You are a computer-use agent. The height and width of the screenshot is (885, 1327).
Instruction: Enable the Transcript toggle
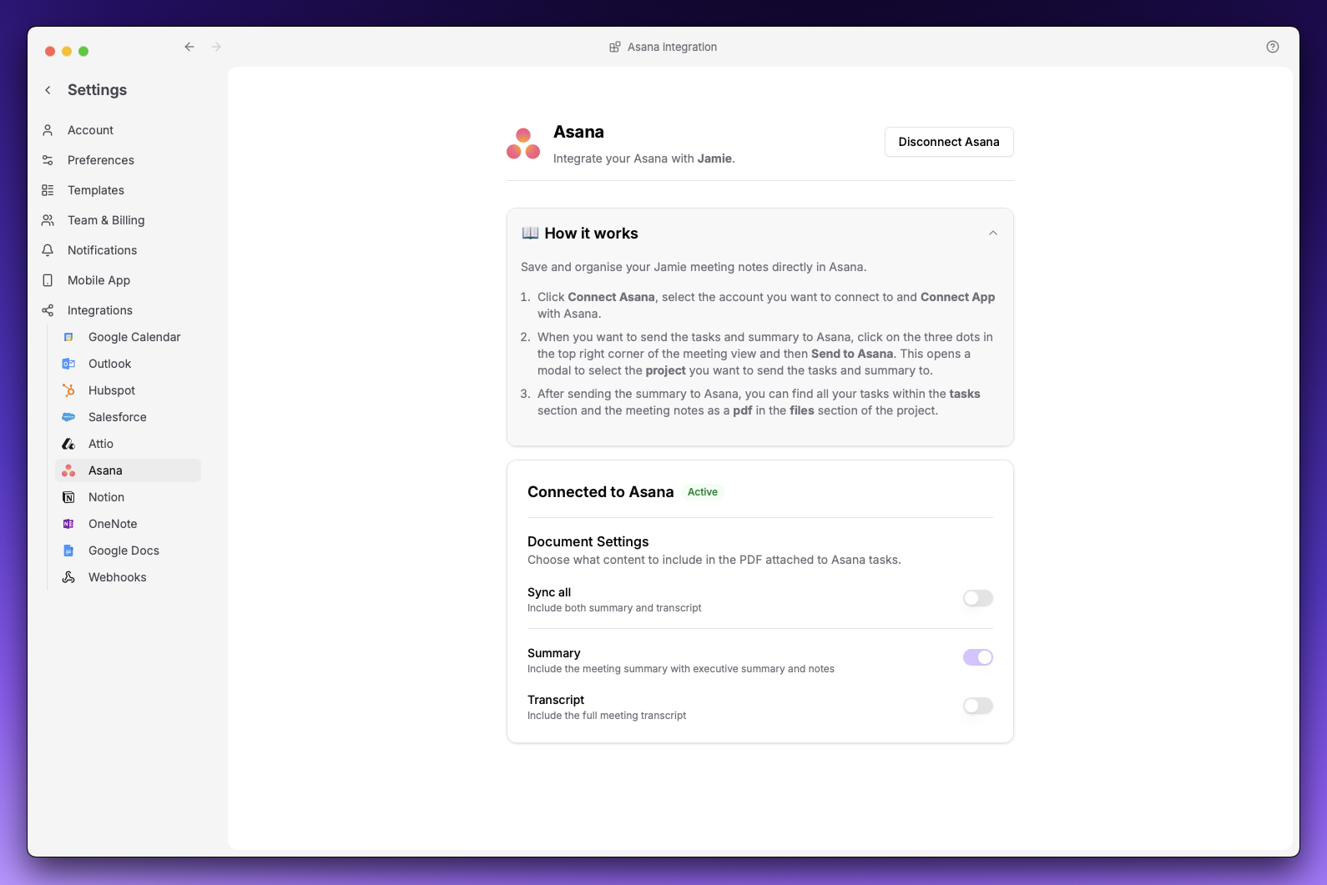(x=977, y=706)
